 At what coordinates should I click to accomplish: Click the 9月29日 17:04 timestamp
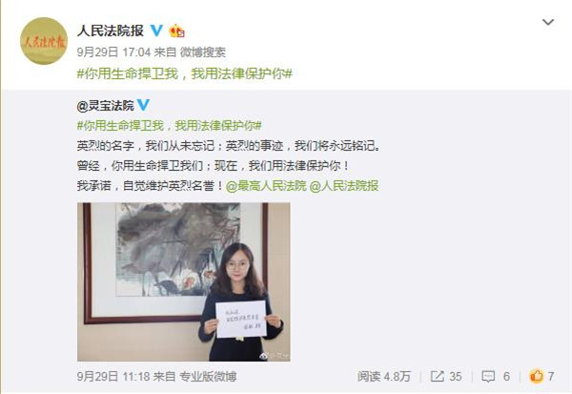pyautogui.click(x=113, y=52)
